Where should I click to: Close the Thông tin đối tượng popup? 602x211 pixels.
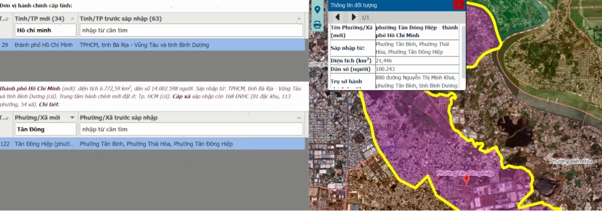tap(459, 5)
